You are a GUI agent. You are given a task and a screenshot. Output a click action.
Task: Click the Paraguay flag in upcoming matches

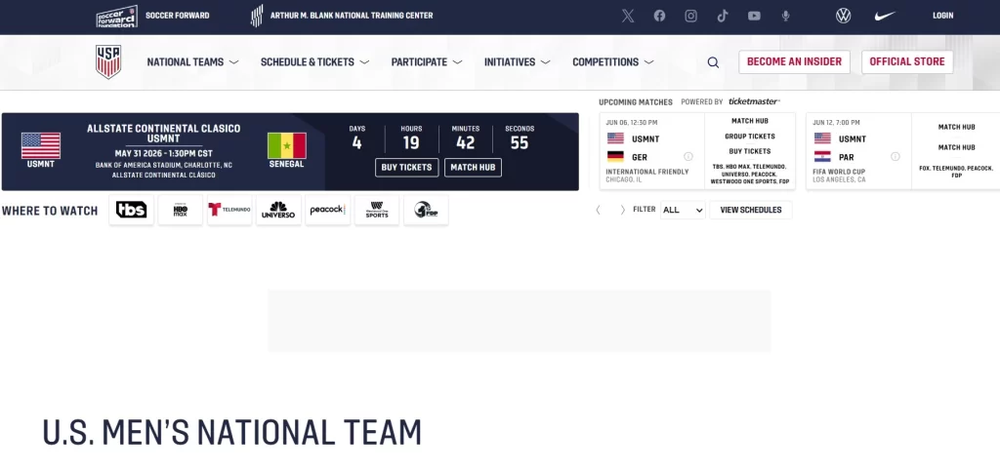click(822, 157)
